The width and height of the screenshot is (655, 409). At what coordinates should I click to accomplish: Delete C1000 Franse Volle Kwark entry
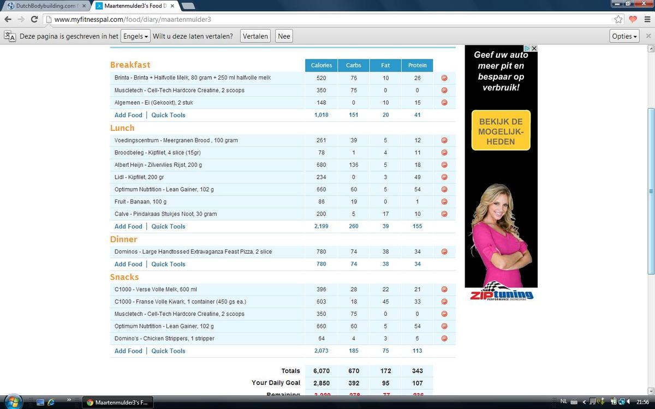444,302
